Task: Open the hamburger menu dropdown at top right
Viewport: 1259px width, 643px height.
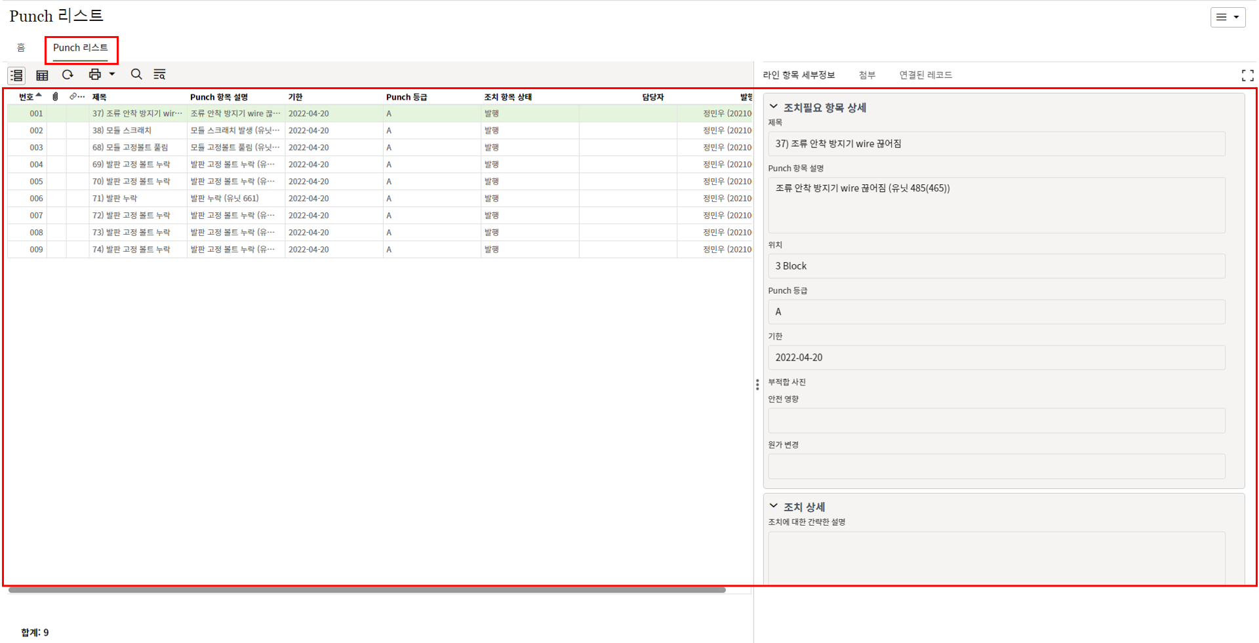Action: [1228, 18]
